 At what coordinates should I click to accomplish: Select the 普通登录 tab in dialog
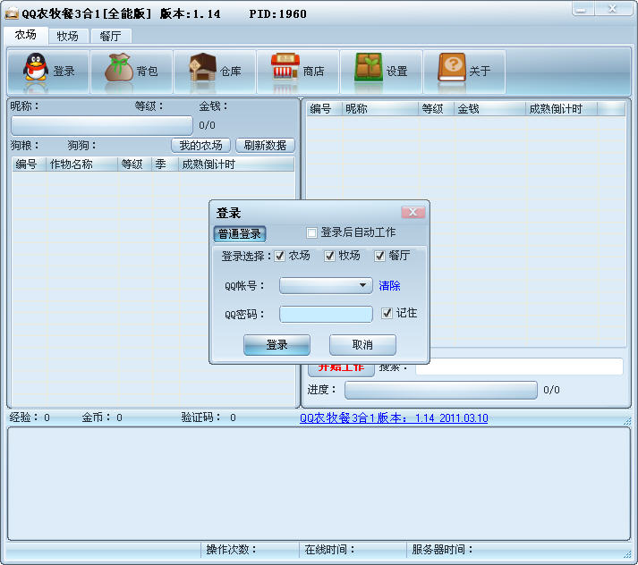pyautogui.click(x=239, y=233)
